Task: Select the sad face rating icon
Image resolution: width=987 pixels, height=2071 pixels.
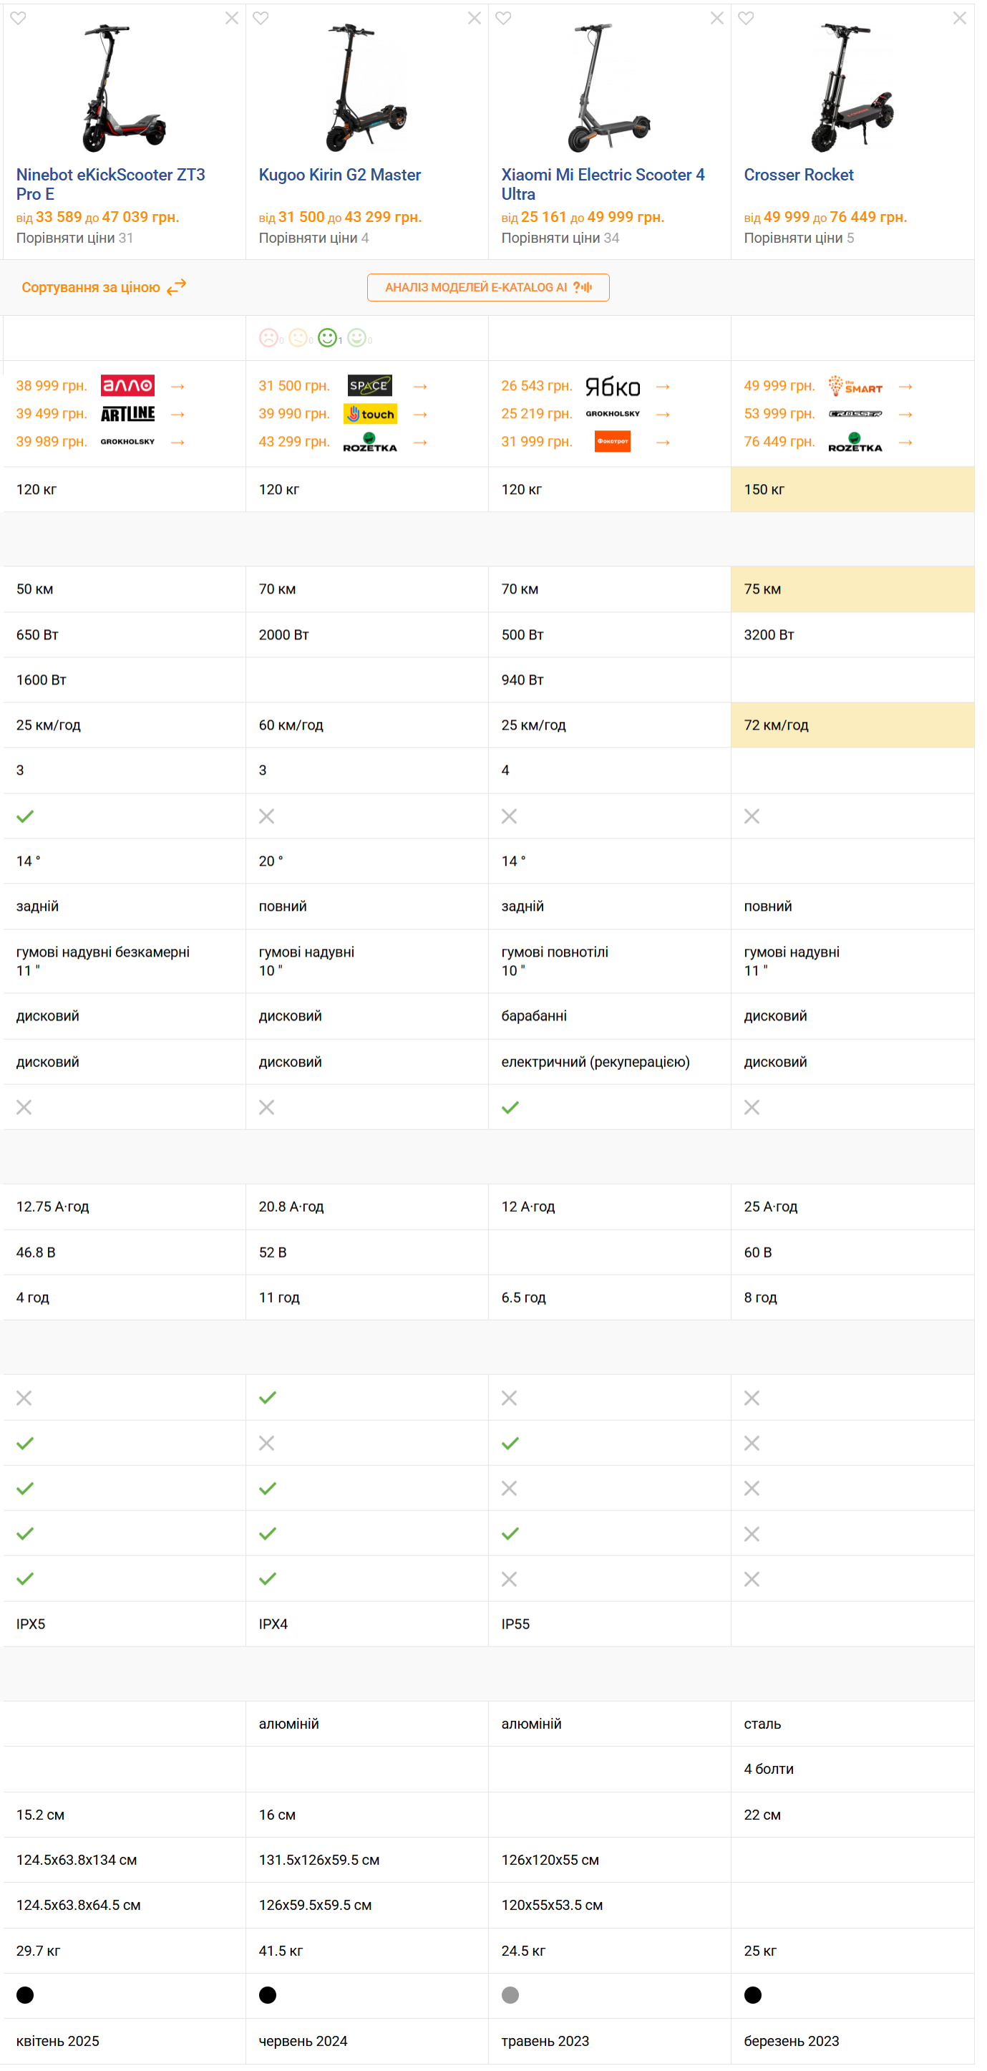Action: [x=268, y=338]
